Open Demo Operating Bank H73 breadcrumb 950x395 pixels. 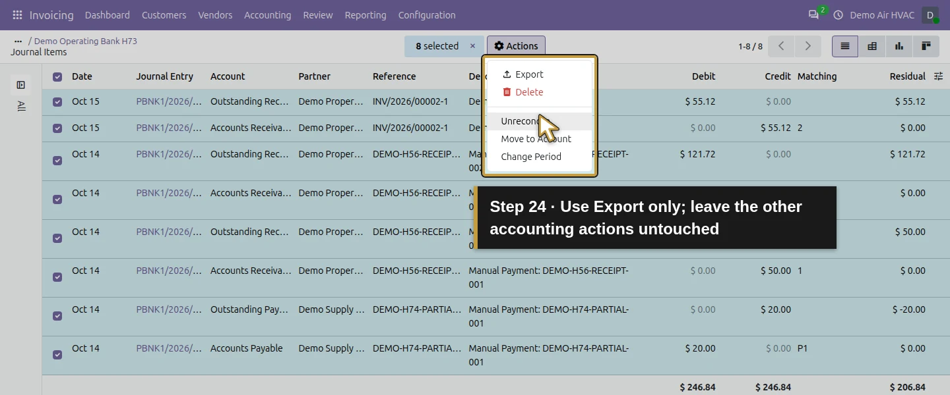pyautogui.click(x=86, y=41)
